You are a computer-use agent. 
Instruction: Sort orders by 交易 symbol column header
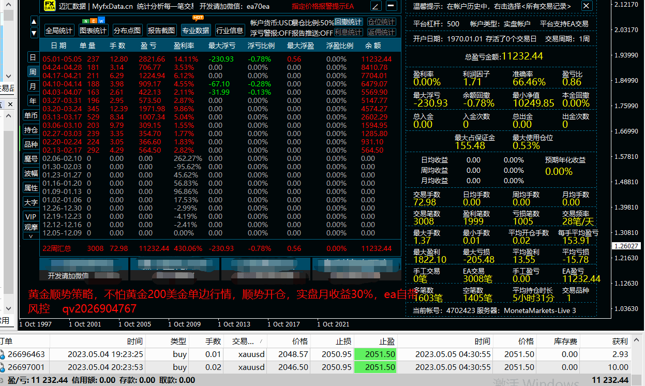click(x=247, y=342)
